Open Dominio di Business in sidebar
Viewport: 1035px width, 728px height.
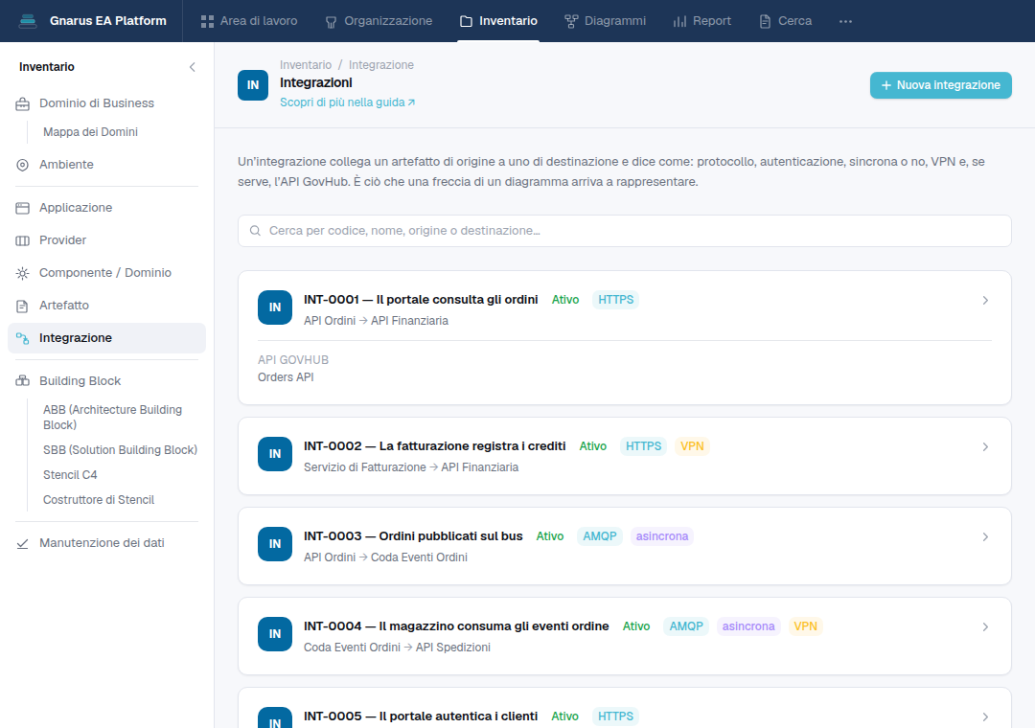coord(107,102)
